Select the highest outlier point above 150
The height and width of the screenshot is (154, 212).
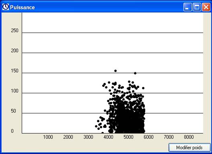tap(115, 71)
